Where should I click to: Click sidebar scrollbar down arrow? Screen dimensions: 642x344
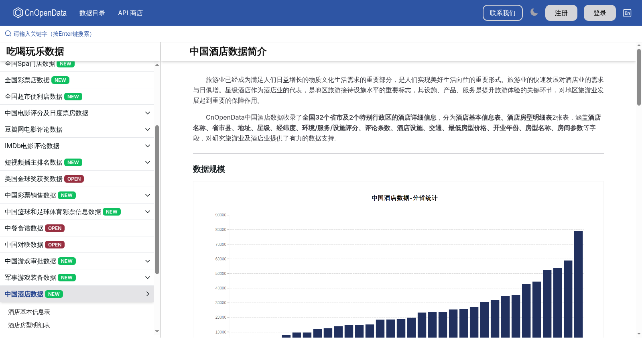click(x=157, y=331)
